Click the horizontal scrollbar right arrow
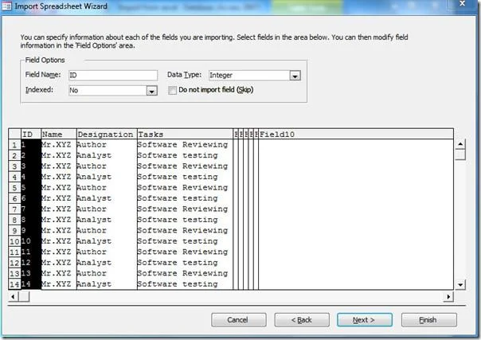Image resolution: width=481 pixels, height=340 pixels. 448,296
